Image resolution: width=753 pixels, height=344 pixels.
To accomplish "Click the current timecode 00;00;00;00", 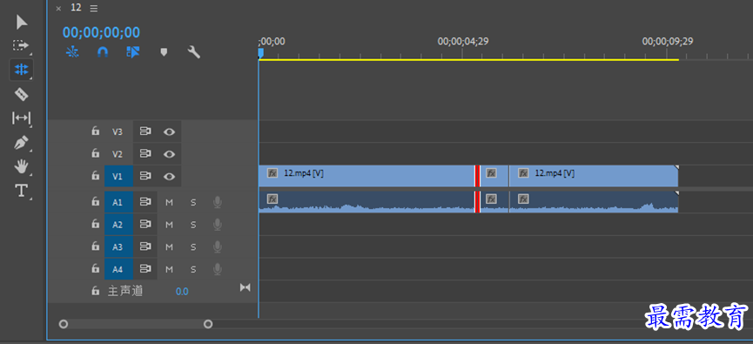I will (101, 32).
